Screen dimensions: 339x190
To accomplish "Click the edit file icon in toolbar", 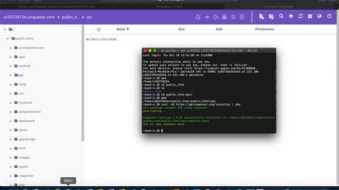I will 198,17.
